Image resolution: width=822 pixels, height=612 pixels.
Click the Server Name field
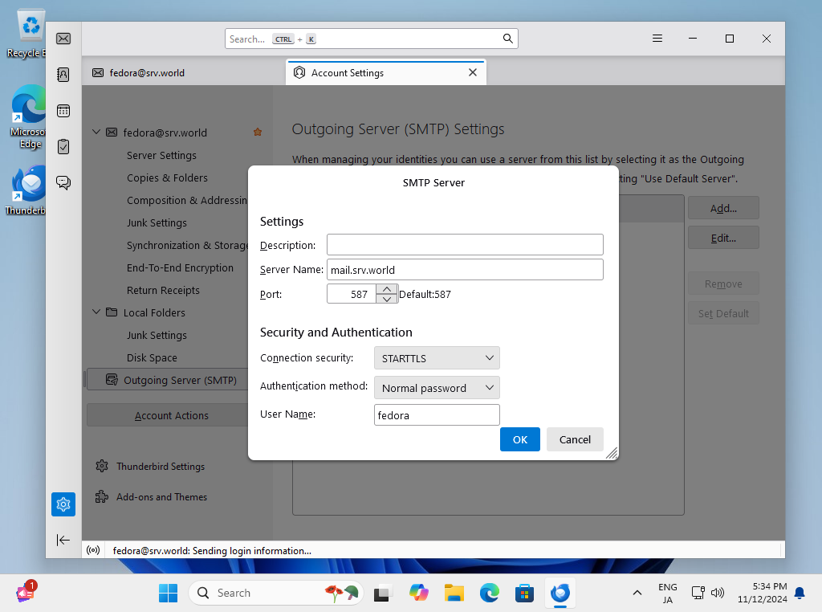465,270
